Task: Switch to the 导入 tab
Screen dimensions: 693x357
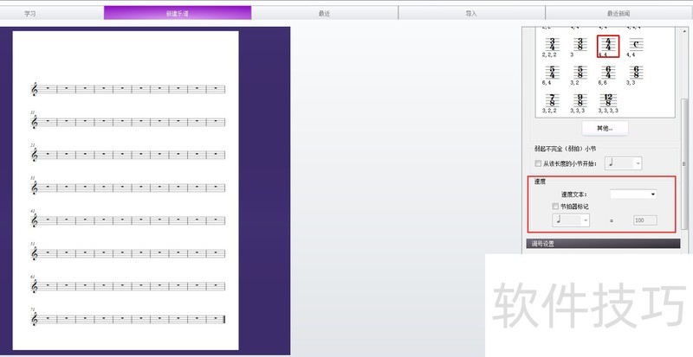Action: [x=471, y=14]
